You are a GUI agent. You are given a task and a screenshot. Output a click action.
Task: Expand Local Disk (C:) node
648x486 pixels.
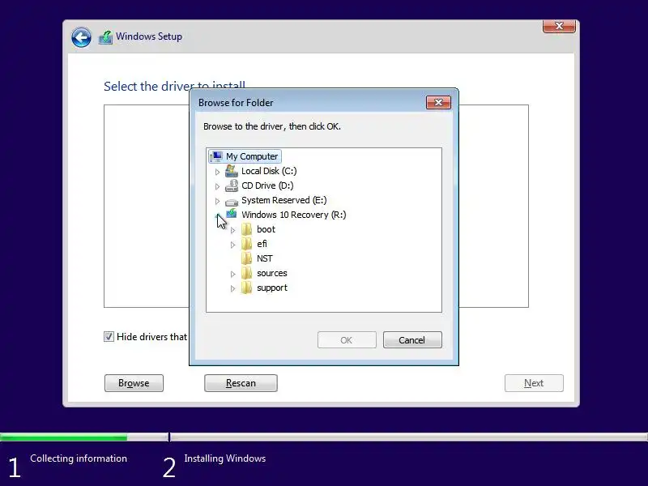click(217, 172)
